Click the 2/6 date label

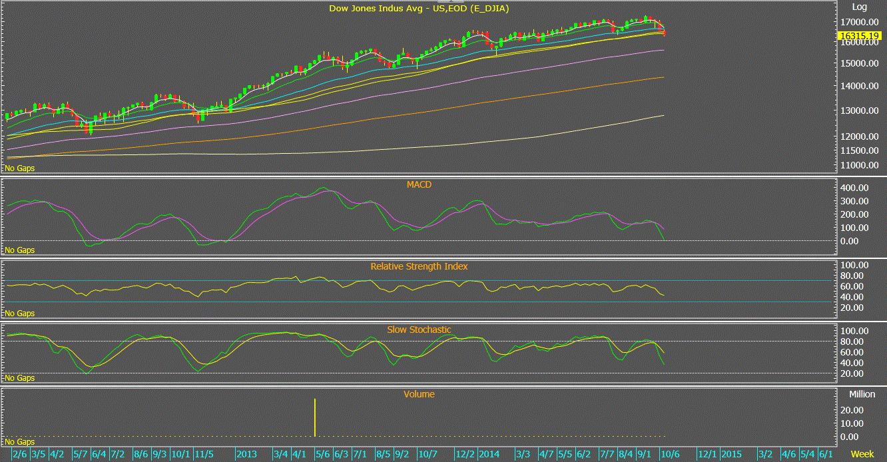20,455
